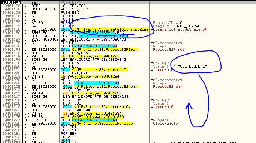Select red lstrcmpiA comment at 0040121C
The image size is (256, 143).
[163, 107]
